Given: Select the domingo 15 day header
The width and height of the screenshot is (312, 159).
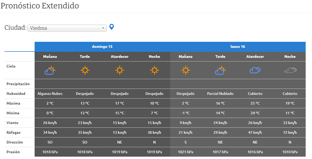Looking at the screenshot, I should (x=102, y=47).
